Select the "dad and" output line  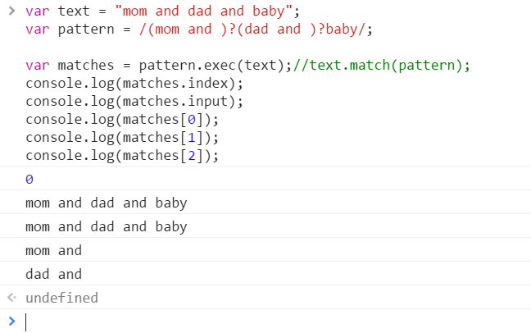53,274
